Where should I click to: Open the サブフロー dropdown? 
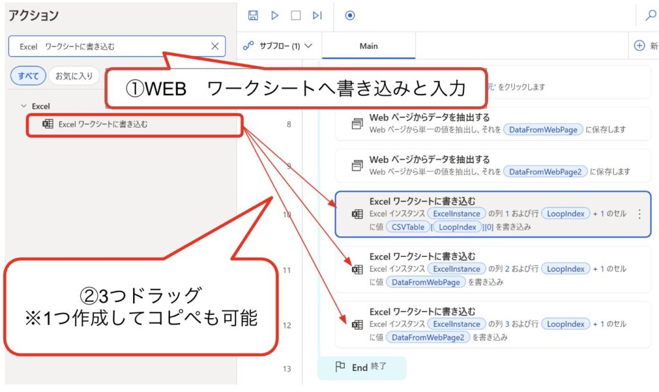coord(278,46)
